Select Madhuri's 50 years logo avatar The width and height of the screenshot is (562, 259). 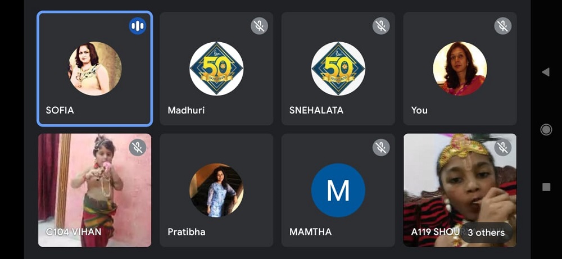(216, 69)
